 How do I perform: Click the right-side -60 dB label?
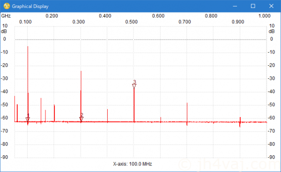(271, 118)
